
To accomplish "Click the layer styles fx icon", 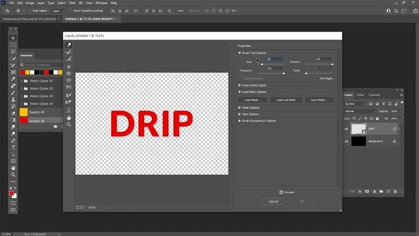I will coord(360,191).
